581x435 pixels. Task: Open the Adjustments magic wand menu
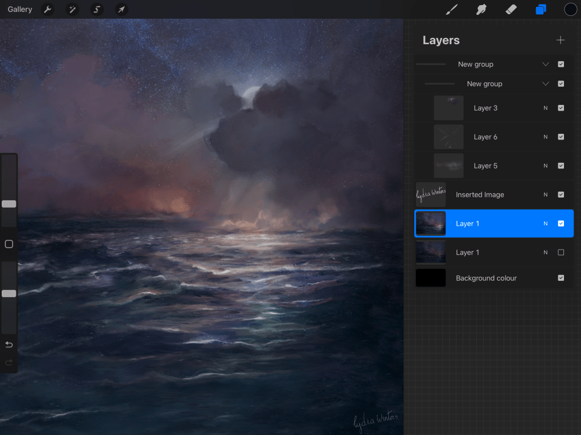[x=73, y=10]
